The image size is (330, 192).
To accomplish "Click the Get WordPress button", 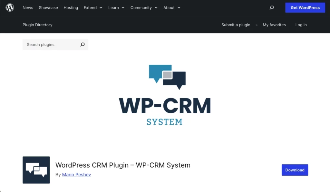I will pos(305,7).
